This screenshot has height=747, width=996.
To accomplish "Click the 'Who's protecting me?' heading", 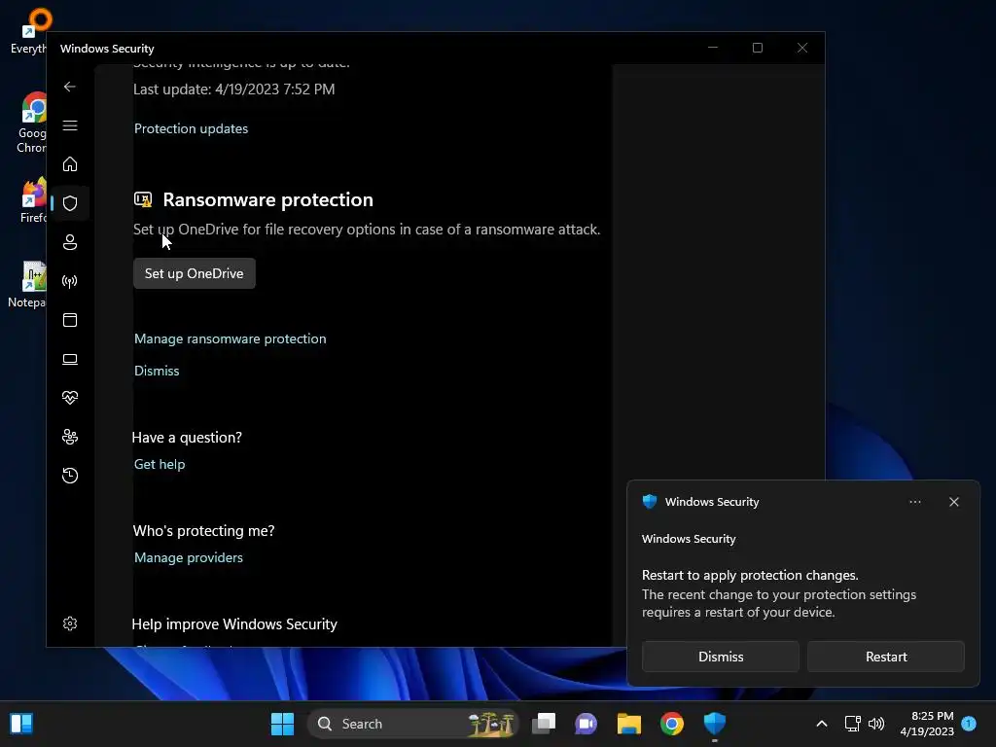I will pyautogui.click(x=204, y=530).
